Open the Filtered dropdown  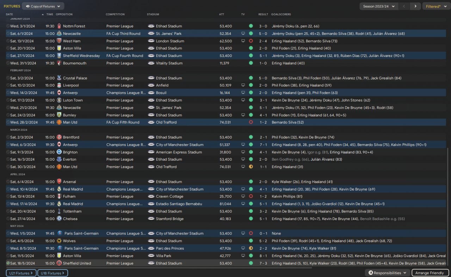[x=436, y=6]
